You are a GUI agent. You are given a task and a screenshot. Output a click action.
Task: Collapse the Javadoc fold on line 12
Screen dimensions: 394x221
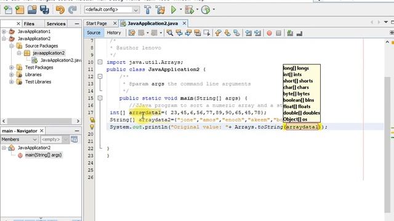pyautogui.click(x=100, y=76)
